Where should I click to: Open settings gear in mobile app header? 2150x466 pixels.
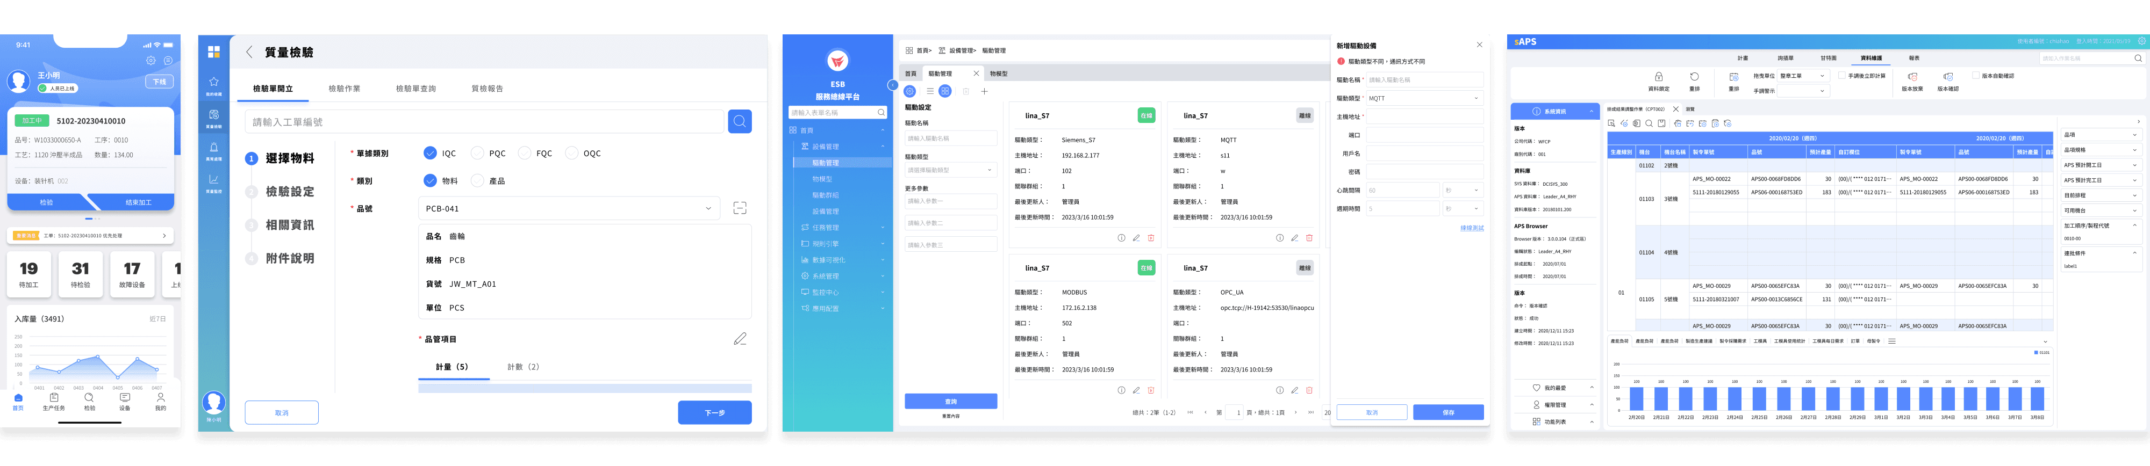pos(151,60)
